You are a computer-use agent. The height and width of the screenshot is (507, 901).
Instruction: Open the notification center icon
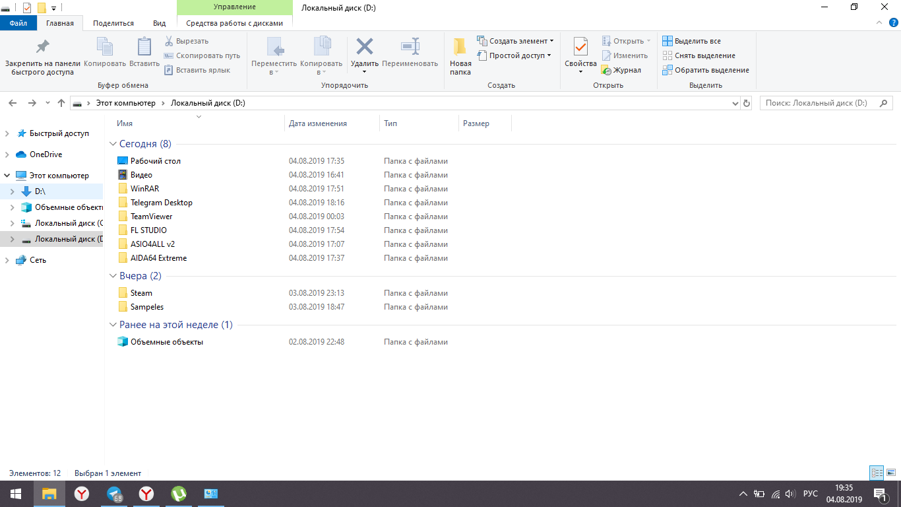(x=880, y=493)
